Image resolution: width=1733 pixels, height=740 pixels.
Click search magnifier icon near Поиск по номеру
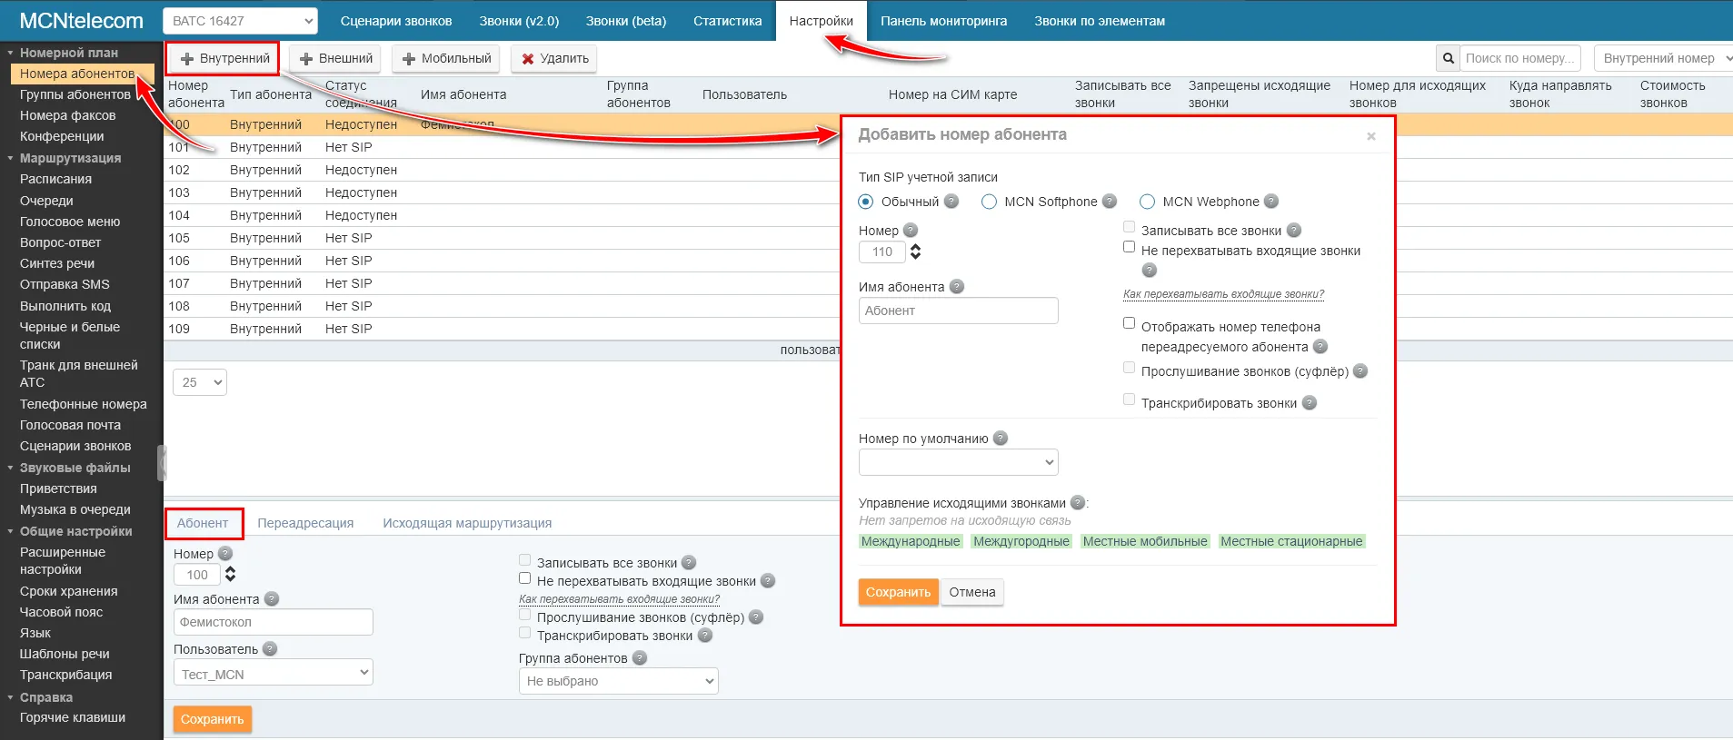pos(1448,58)
